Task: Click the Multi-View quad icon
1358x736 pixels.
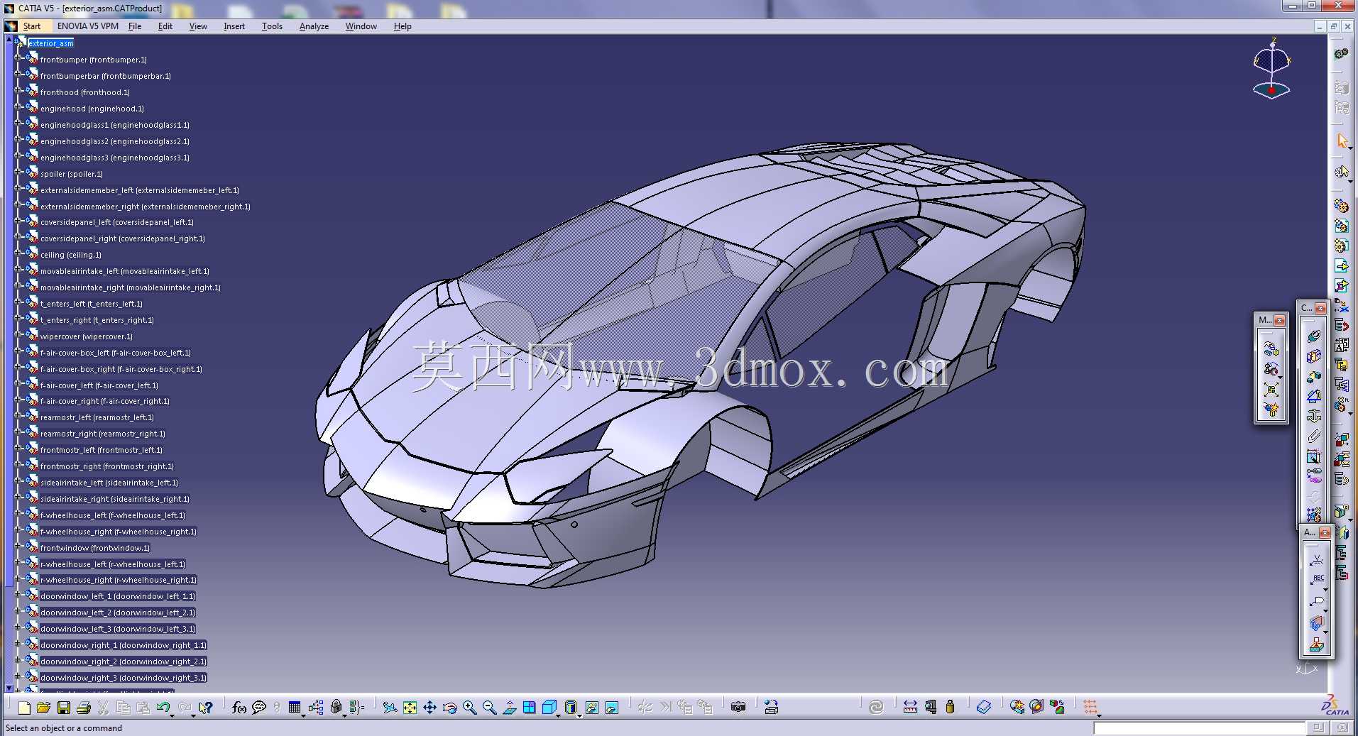Action: click(529, 708)
